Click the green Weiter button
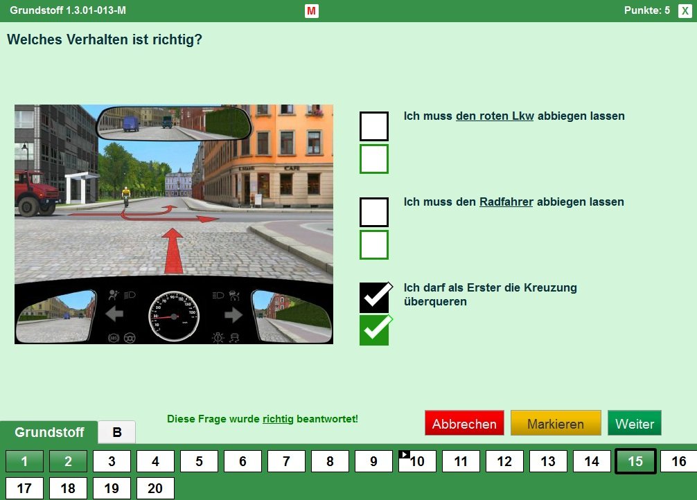 point(634,424)
